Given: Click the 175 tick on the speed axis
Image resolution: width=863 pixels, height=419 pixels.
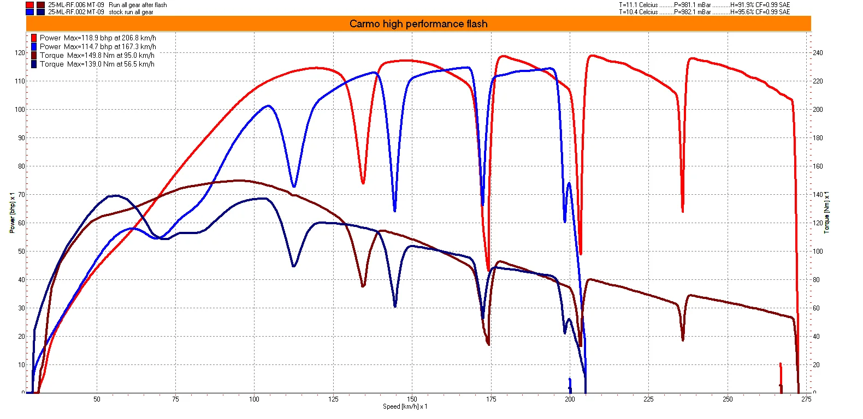Looking at the screenshot, I should pos(491,399).
